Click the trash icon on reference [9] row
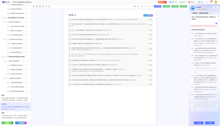 click(x=151, y=60)
